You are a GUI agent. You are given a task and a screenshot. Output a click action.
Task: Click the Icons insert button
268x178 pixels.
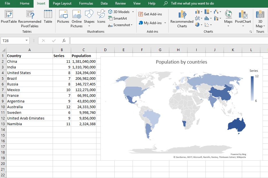[101, 15]
